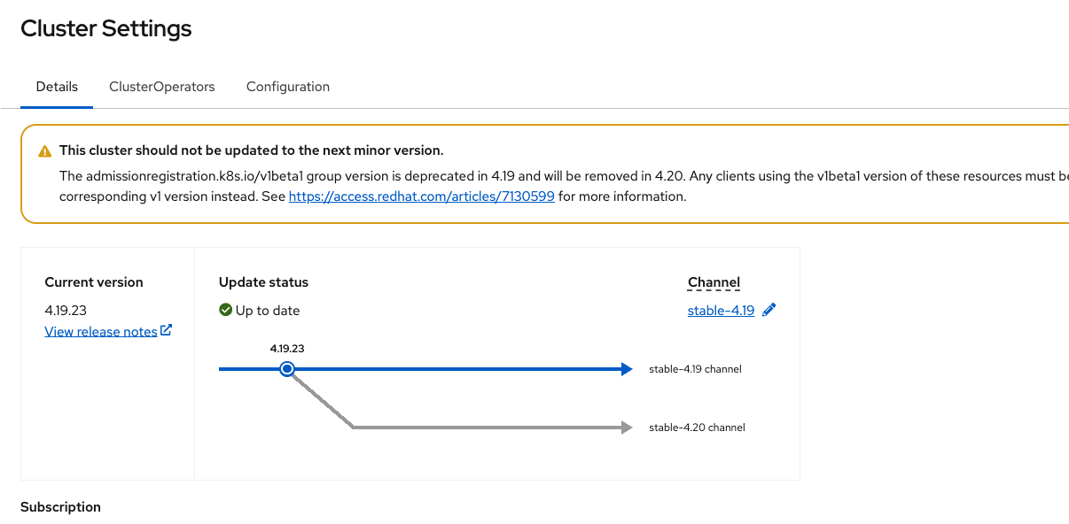Click the blue stable-4.19 channel arrowhead
Image resolution: width=1069 pixels, height=524 pixels.
[x=627, y=369]
